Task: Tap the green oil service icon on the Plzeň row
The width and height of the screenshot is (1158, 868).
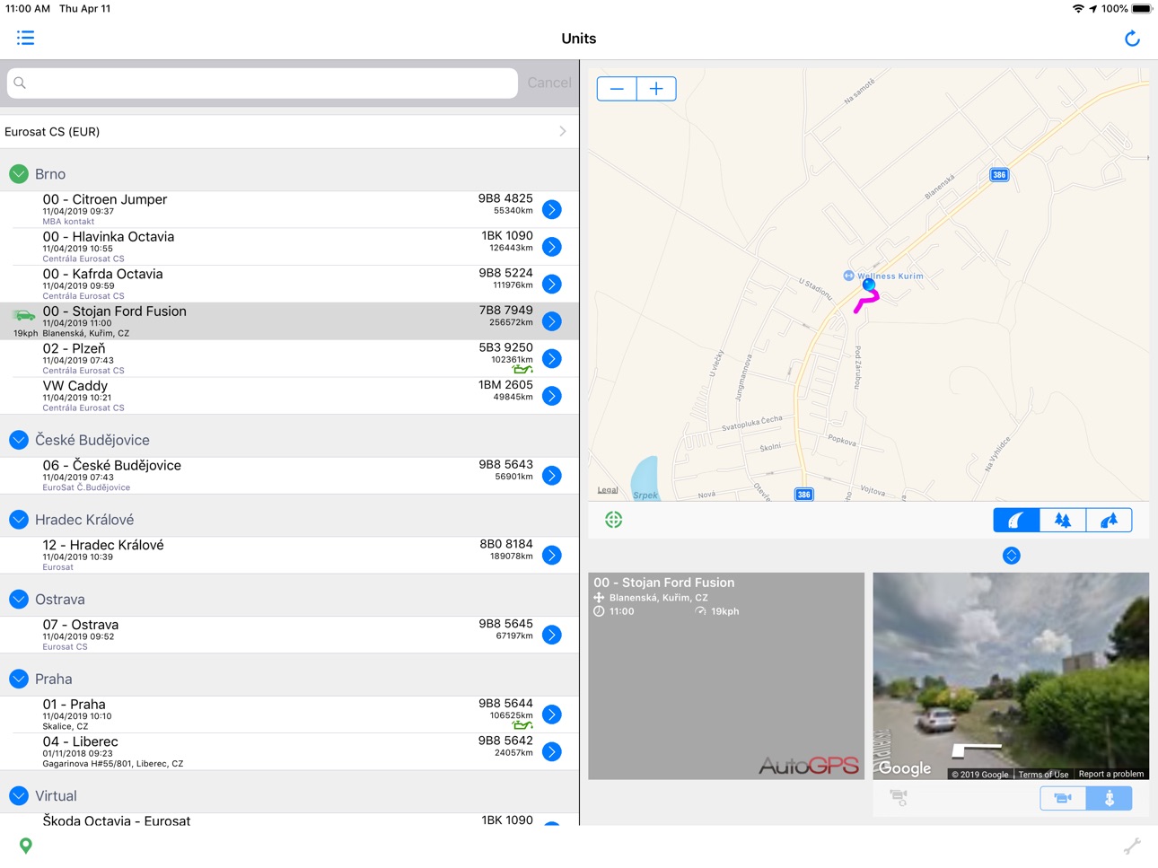Action: (x=522, y=369)
